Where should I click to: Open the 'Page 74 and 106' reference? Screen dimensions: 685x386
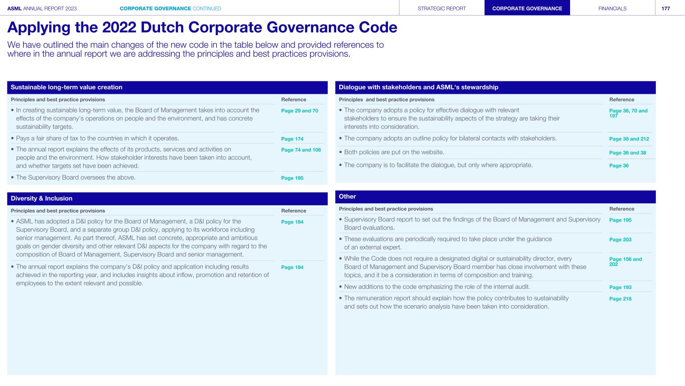pyautogui.click(x=301, y=150)
